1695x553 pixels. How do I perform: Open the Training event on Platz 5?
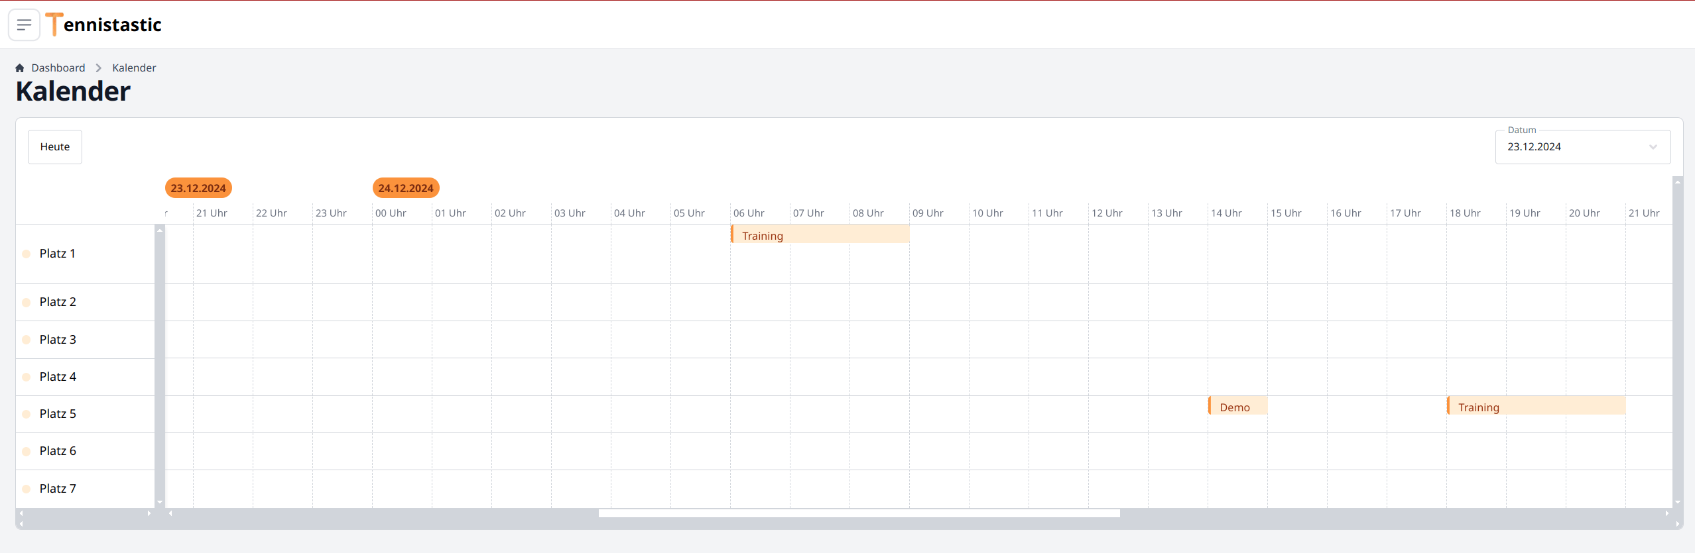click(x=1536, y=407)
